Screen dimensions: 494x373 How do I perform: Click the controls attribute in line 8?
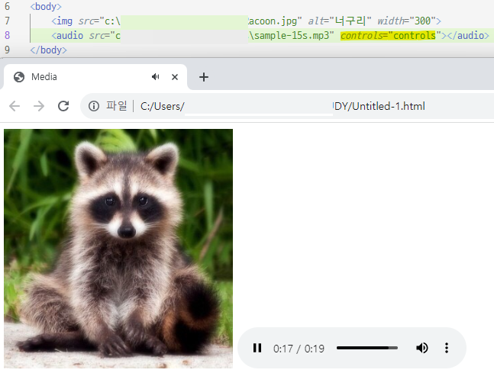click(388, 36)
